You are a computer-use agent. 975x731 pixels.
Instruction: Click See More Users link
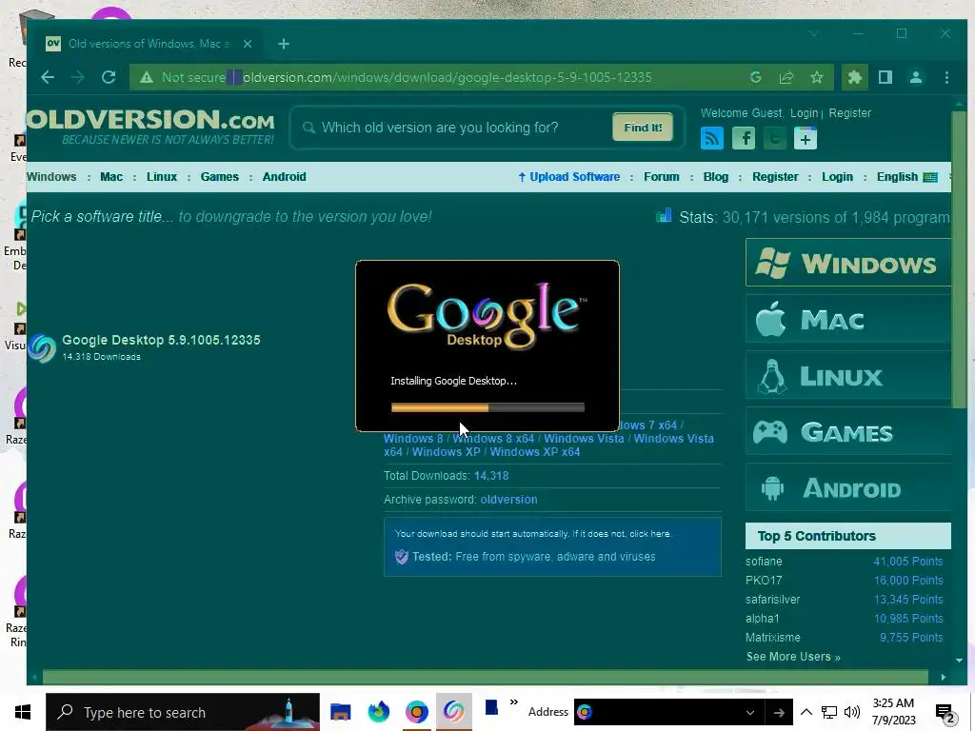(793, 657)
